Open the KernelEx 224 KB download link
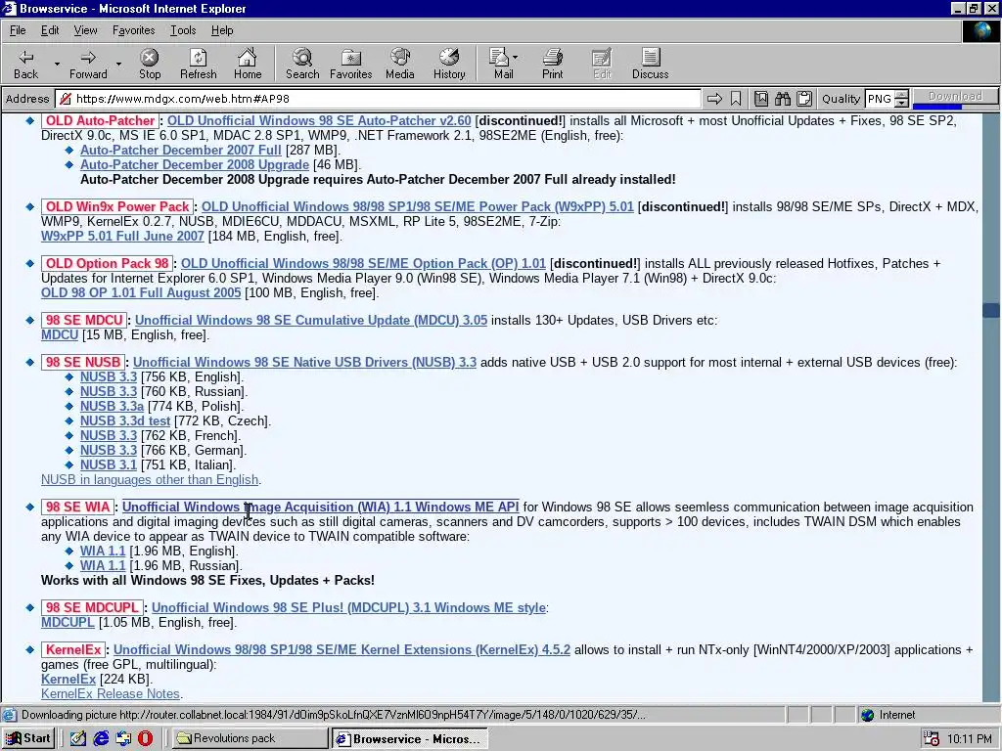This screenshot has height=751, width=1002. (68, 680)
